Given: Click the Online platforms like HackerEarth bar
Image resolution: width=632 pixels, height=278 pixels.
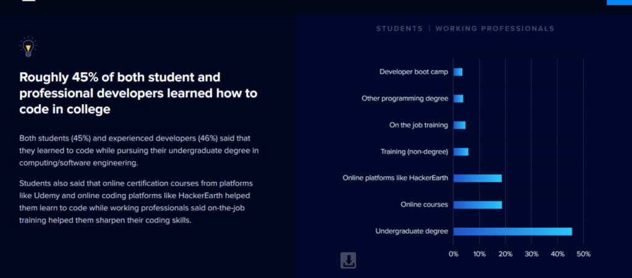Looking at the screenshot, I should (x=478, y=178).
